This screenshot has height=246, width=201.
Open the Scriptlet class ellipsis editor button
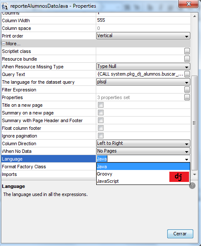(x=187, y=51)
